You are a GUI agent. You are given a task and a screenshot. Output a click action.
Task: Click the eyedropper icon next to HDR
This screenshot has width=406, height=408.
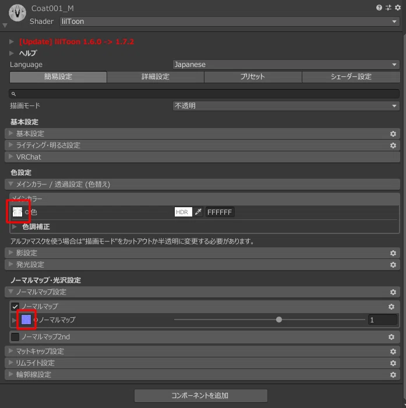[x=198, y=212]
